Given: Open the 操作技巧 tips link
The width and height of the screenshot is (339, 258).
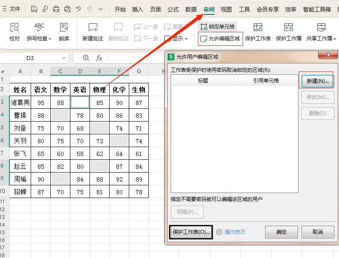Looking at the screenshot, I should (235, 232).
